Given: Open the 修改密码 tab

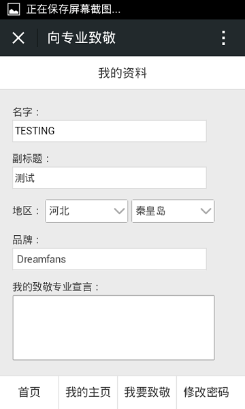Looking at the screenshot, I should pyautogui.click(x=206, y=393).
